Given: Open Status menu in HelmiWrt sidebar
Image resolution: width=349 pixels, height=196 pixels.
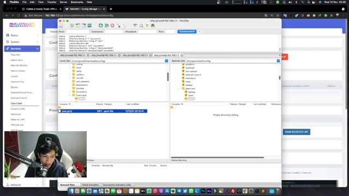Looking at the screenshot, I should click(22, 35).
